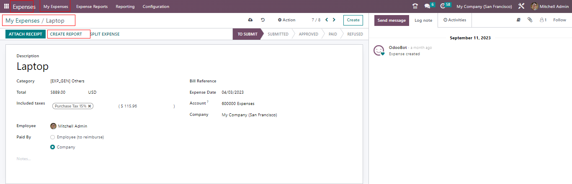Click the Attach Receipt button
Image resolution: width=572 pixels, height=184 pixels.
25,34
